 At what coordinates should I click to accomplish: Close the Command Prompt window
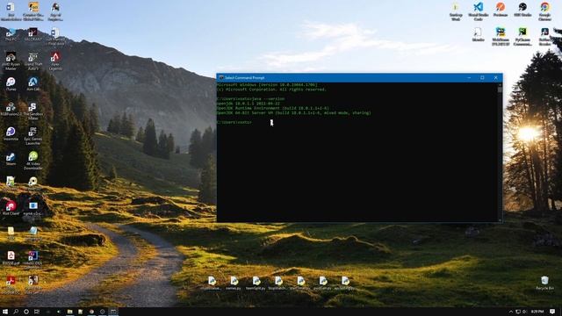point(495,78)
